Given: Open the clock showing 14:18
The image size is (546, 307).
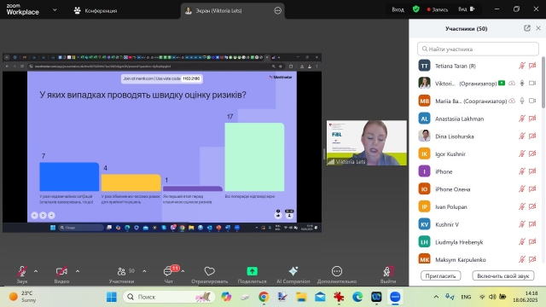Looking at the screenshot, I should click(525, 297).
